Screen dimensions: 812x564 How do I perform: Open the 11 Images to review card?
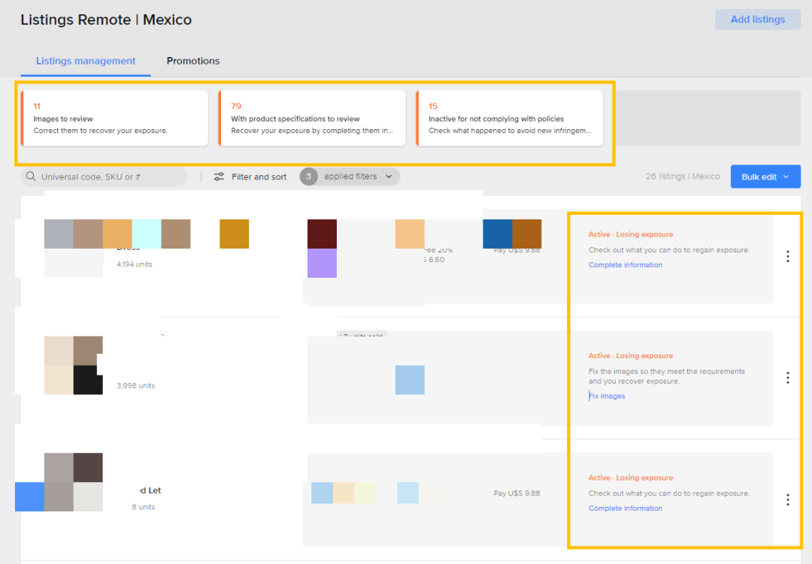pos(114,118)
